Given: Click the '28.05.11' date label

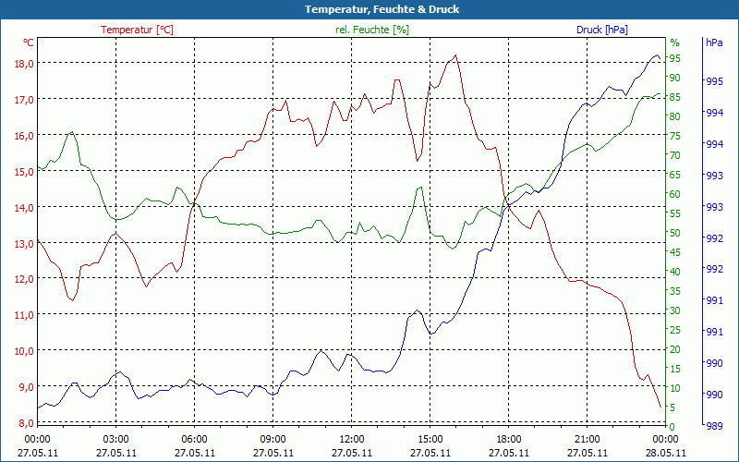Looking at the screenshot, I should point(666,453).
